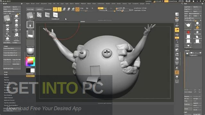Open the Render menu
The image size is (205, 115).
point(108,4)
